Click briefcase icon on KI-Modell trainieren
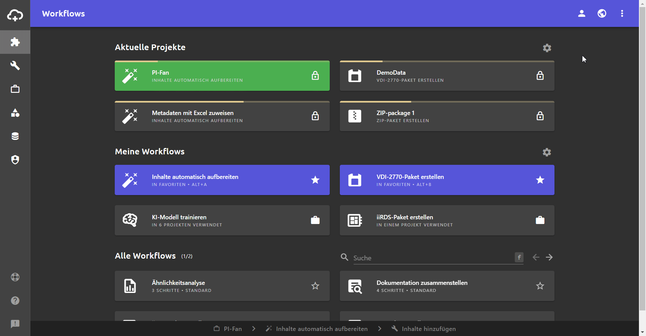The width and height of the screenshot is (646, 336). (315, 220)
